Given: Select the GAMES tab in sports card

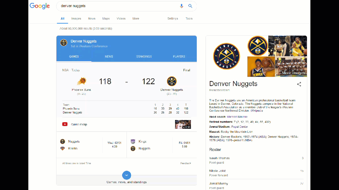Looking at the screenshot, I should [x=74, y=56].
